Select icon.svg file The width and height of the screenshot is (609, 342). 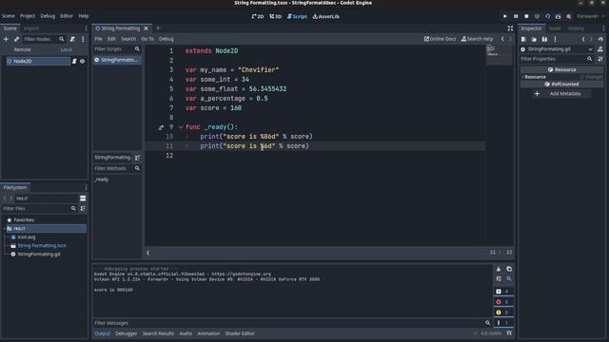pyautogui.click(x=27, y=237)
